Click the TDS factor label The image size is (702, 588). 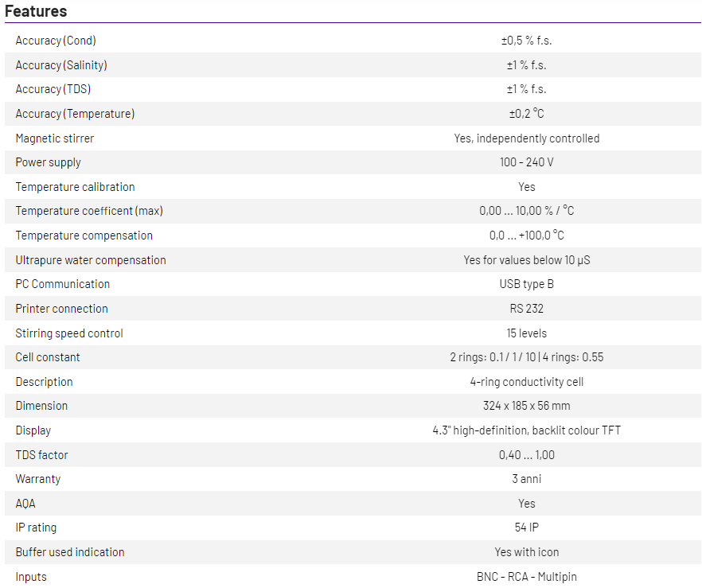tap(41, 455)
